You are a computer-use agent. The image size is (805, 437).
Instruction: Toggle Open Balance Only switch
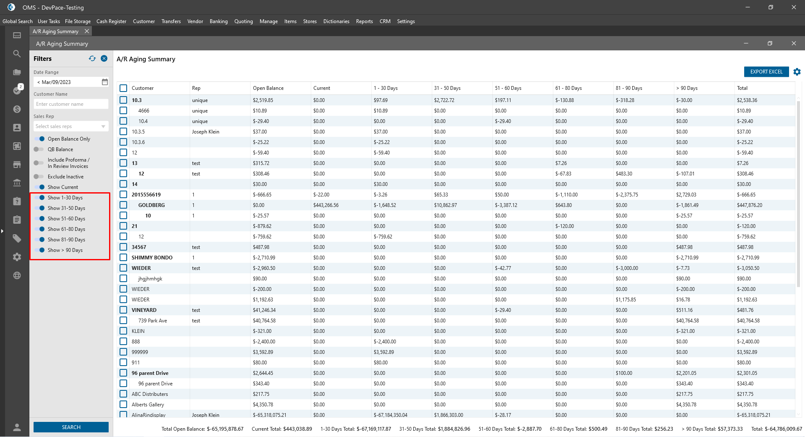[x=39, y=139]
